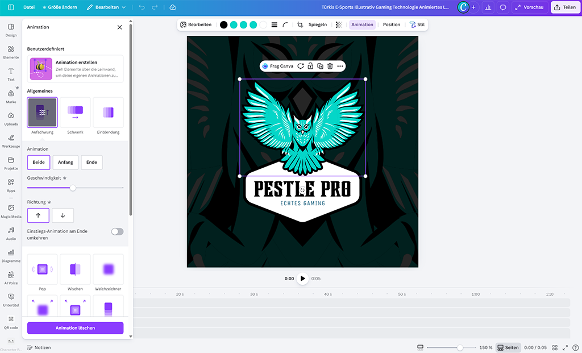
Task: Open the Werkzeuge drawing tools
Action: (11, 141)
